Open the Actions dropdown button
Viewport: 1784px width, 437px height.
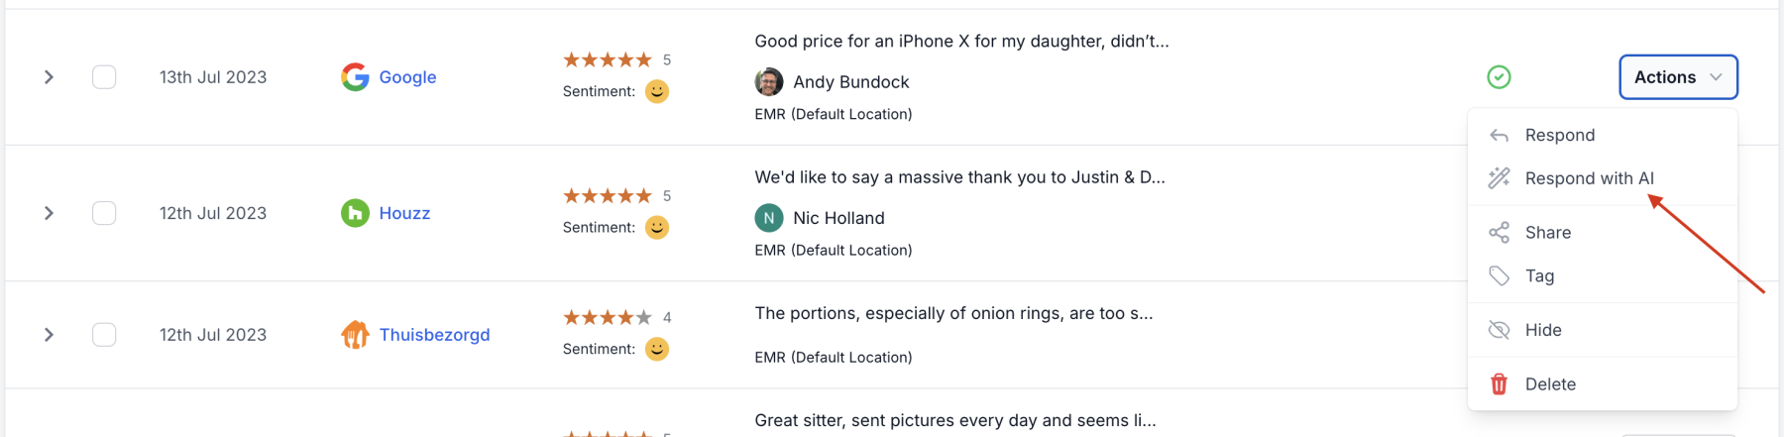click(x=1678, y=77)
